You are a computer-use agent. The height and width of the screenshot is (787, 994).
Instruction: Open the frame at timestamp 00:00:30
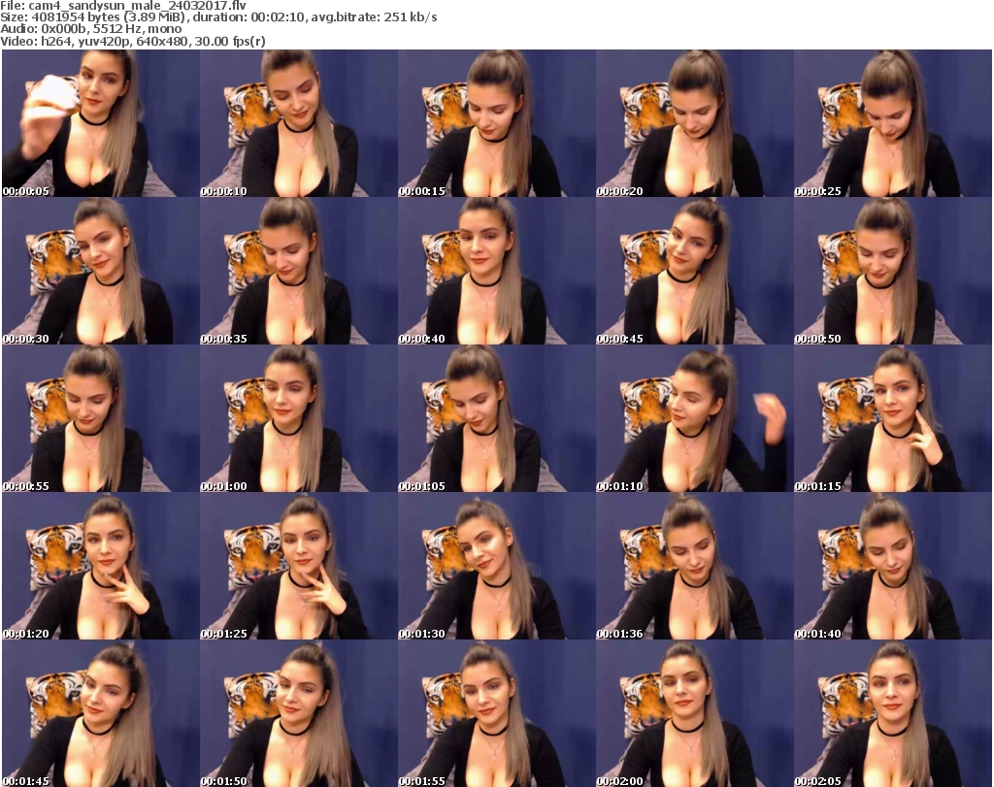(101, 271)
